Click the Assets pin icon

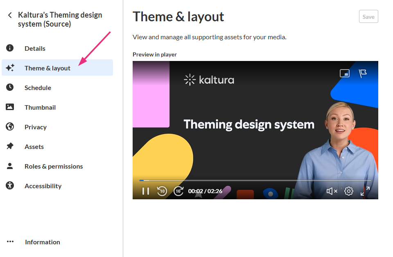tap(10, 146)
